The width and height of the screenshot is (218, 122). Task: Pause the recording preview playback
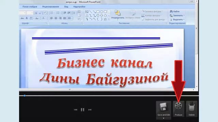(82, 110)
